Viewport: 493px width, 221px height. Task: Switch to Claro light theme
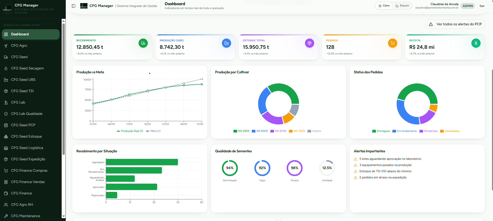(x=384, y=6)
